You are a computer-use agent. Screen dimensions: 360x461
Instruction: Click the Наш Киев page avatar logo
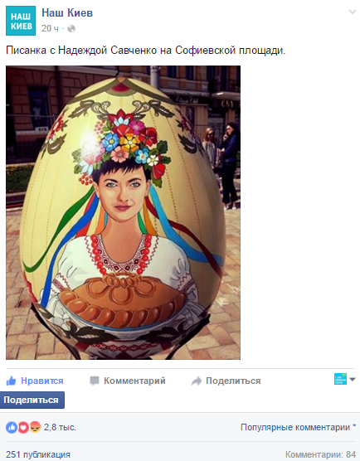pyautogui.click(x=21, y=21)
